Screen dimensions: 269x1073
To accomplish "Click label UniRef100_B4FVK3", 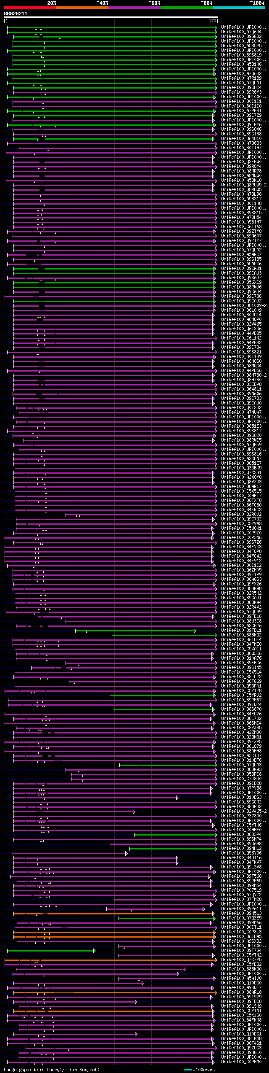I will (x=241, y=547).
